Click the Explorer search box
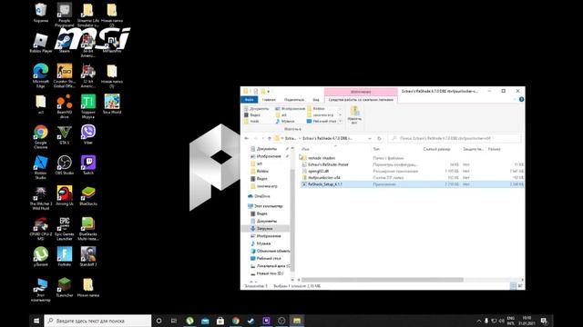 pyautogui.click(x=454, y=138)
